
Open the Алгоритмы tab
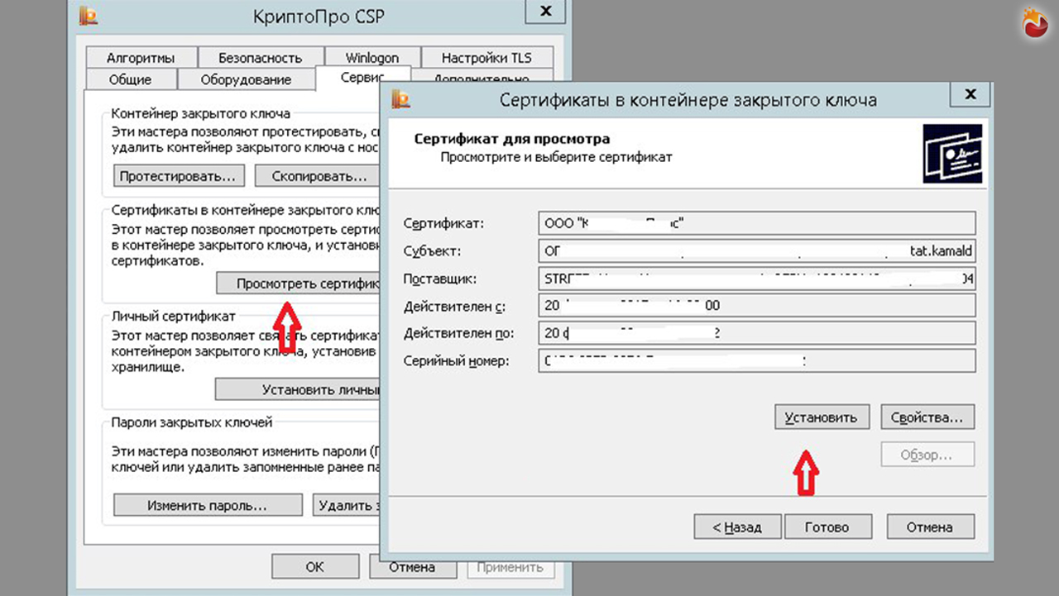click(141, 58)
